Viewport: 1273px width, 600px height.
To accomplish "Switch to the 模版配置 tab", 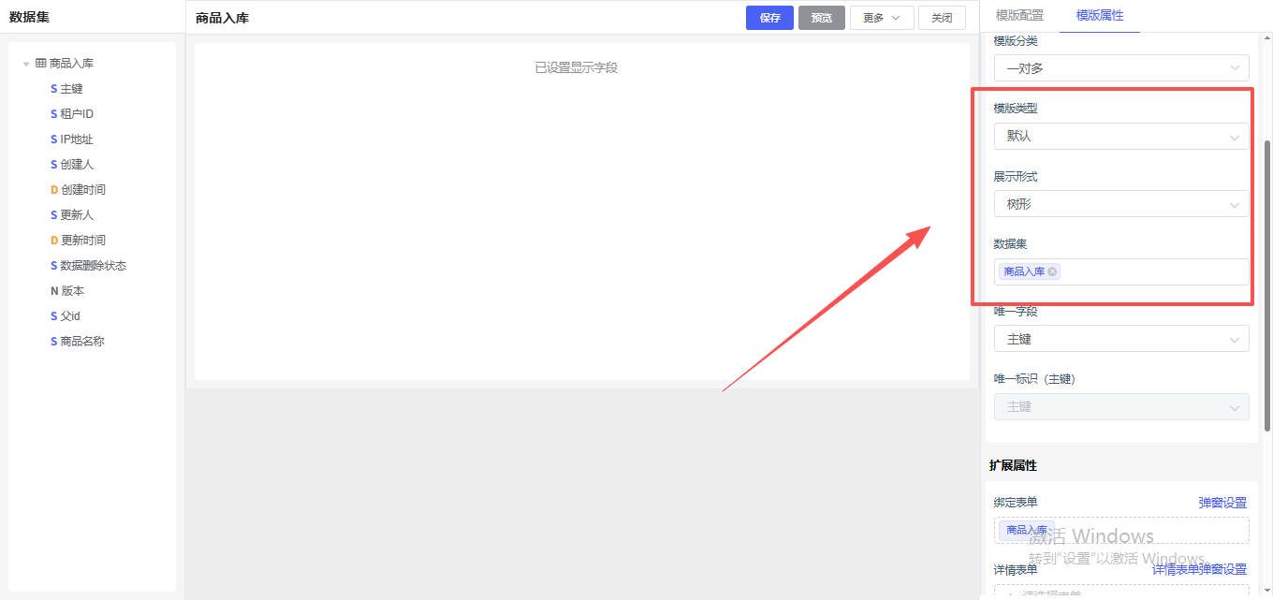I will [1019, 16].
